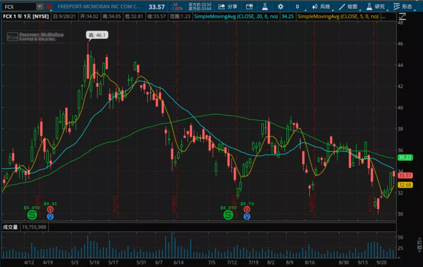Open chart settings via the gear icon
Viewport: 423px width, 267px height.
click(280, 6)
